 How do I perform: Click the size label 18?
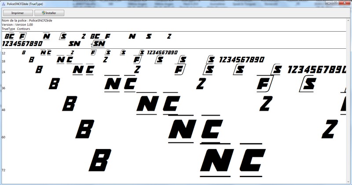[4, 62]
